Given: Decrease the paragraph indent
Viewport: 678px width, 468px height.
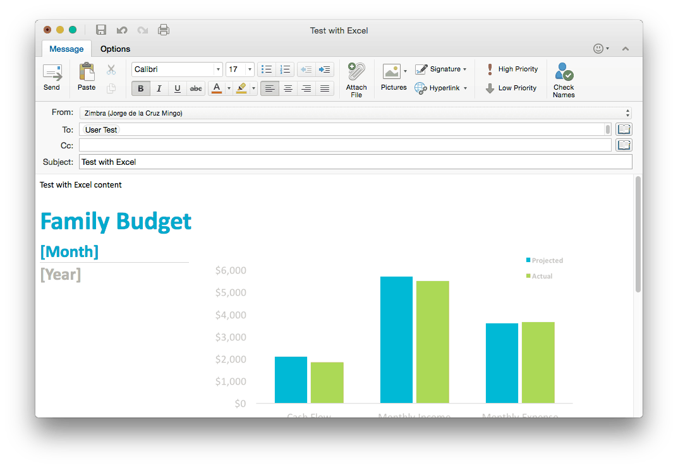Looking at the screenshot, I should point(306,69).
